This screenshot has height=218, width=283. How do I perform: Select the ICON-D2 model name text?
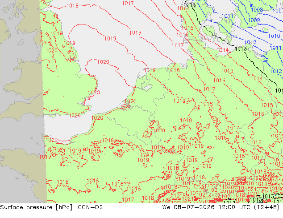[x=90, y=207]
